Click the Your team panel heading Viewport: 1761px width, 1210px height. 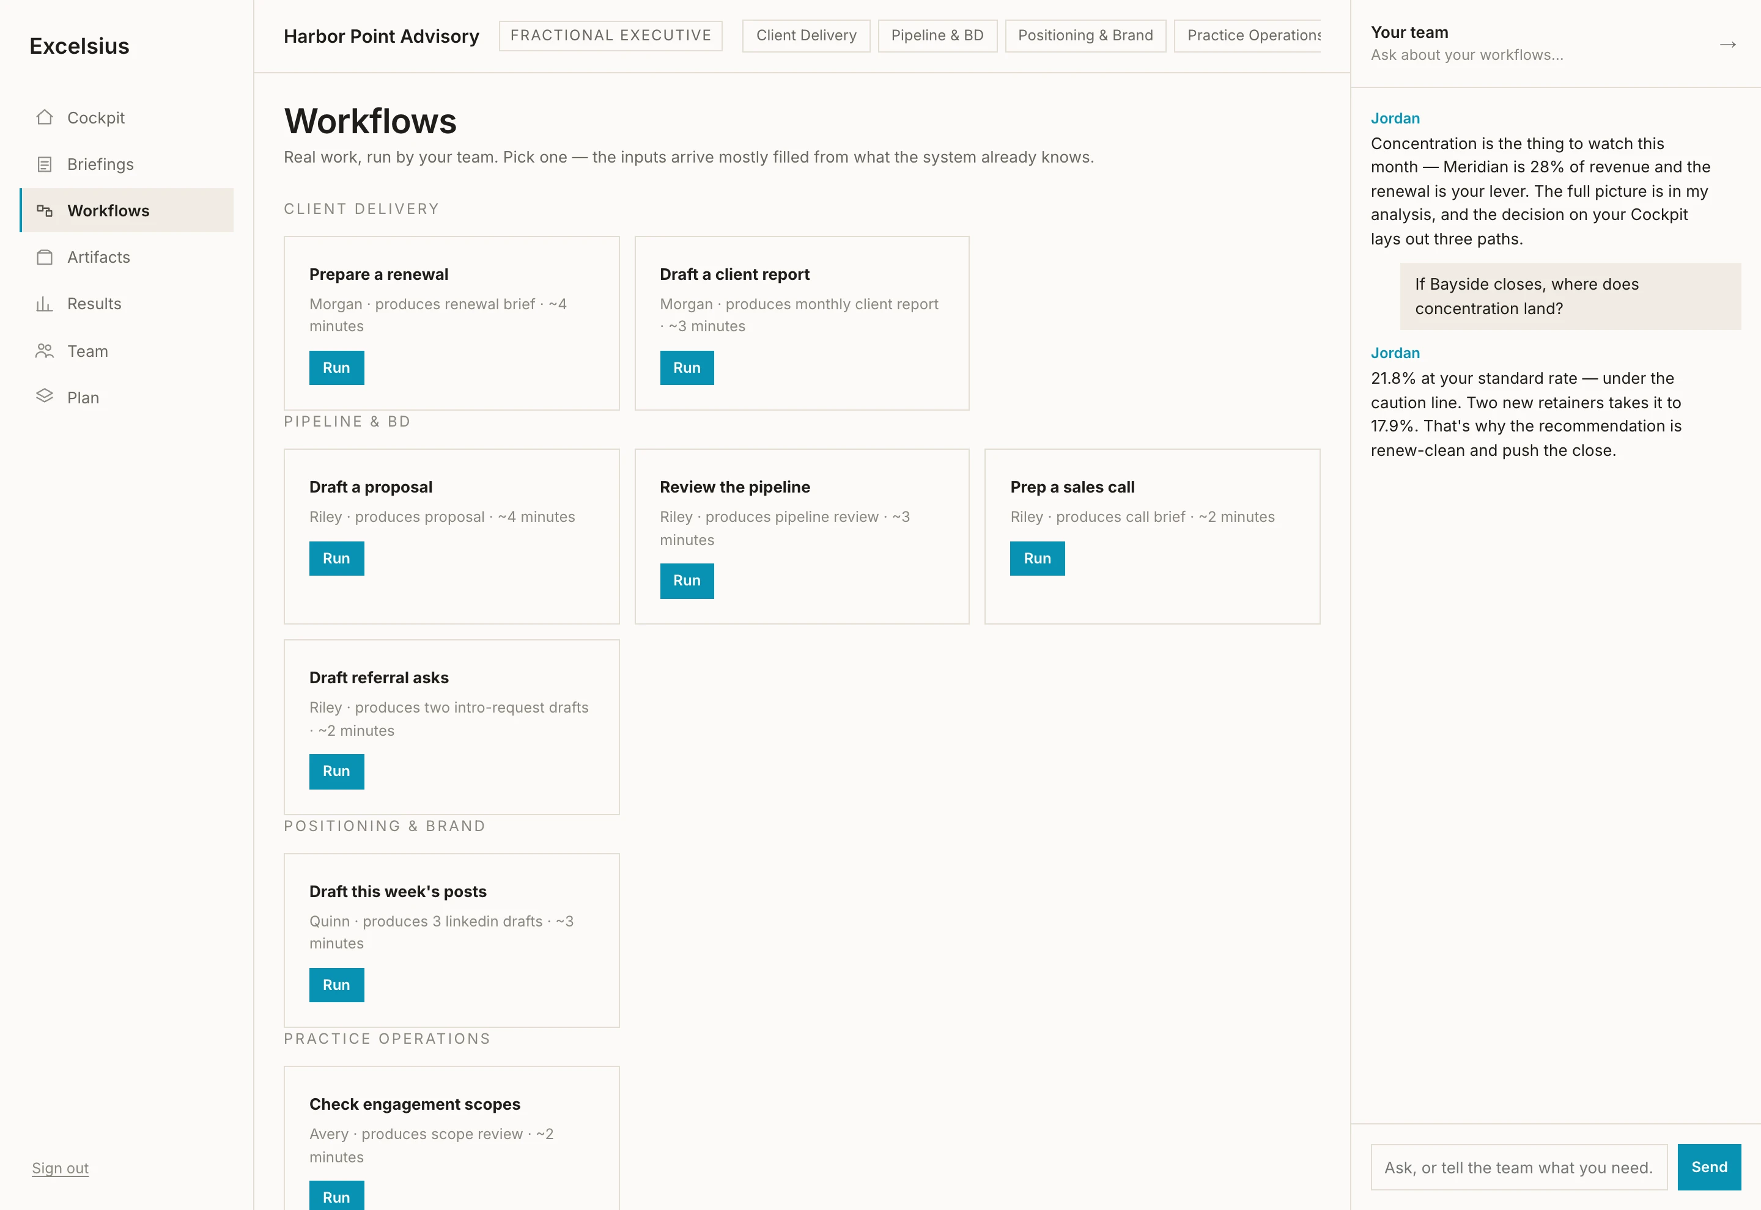coord(1409,32)
